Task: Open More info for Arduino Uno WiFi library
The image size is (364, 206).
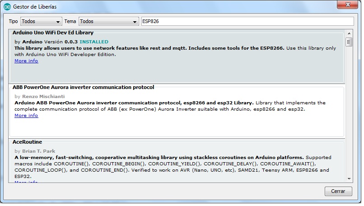Action: (x=26, y=61)
